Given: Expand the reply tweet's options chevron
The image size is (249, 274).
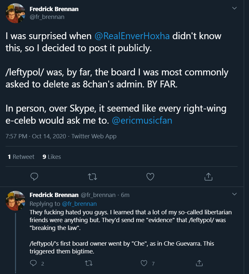Looking at the screenshot, I should [x=234, y=194].
